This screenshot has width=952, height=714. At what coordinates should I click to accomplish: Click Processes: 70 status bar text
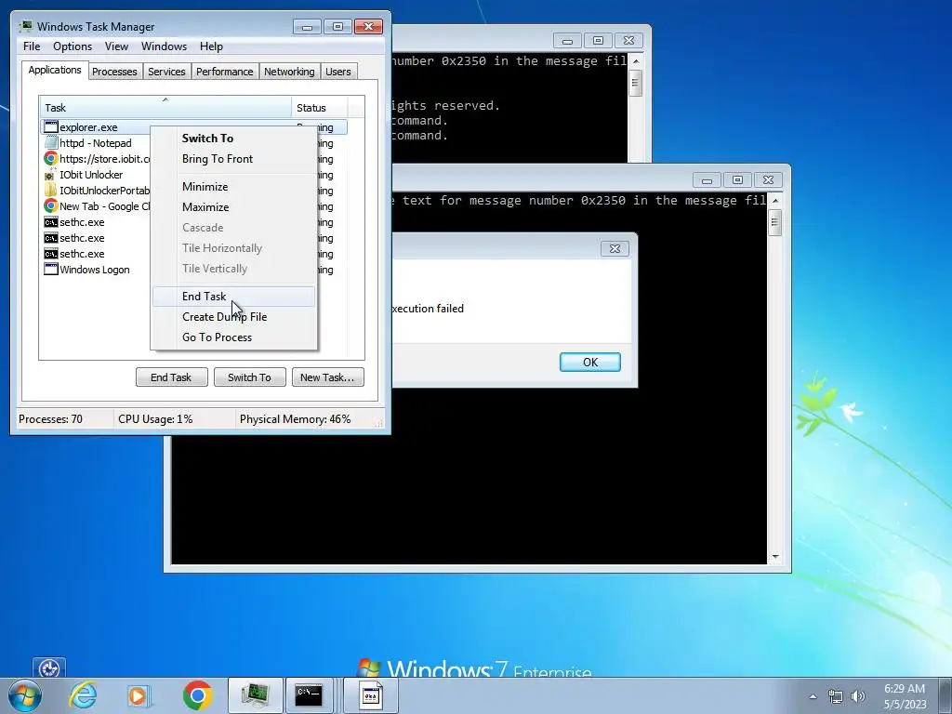pos(50,419)
